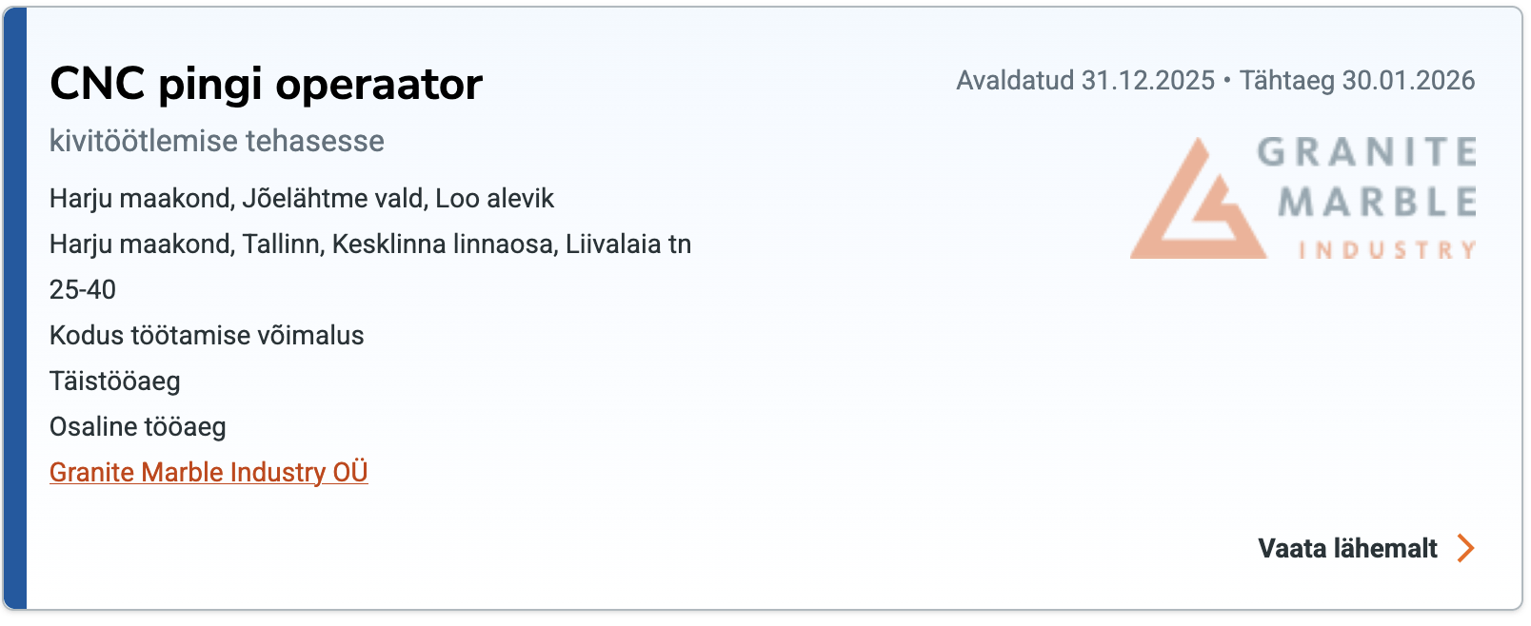Click the "Kodus töötamise võimalus" line
The width and height of the screenshot is (1531, 626).
(207, 335)
